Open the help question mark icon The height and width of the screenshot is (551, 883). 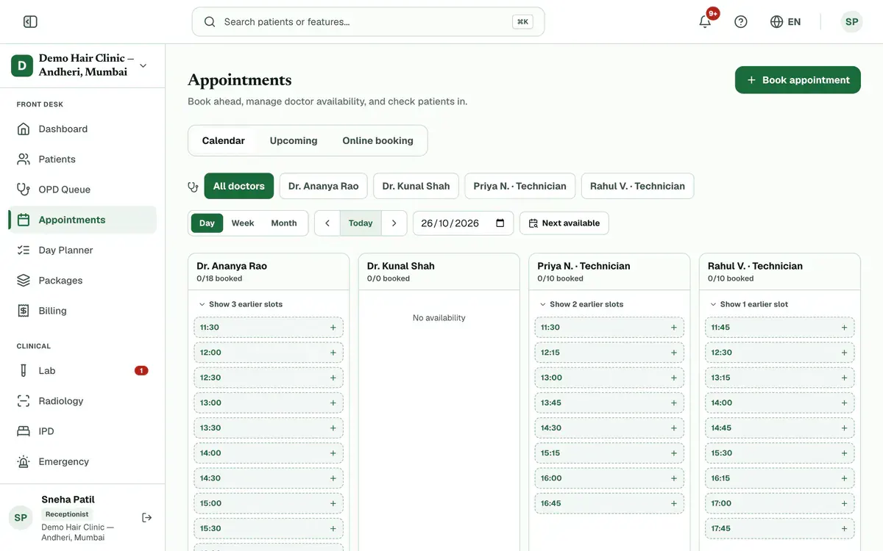pos(741,22)
